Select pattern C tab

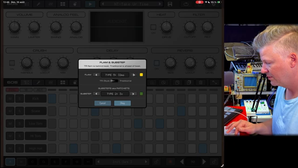tap(33, 162)
